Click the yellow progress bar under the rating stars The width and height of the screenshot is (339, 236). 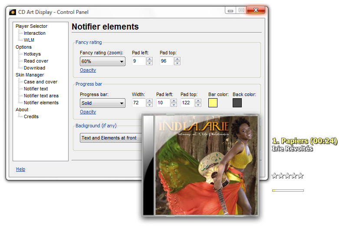288,190
